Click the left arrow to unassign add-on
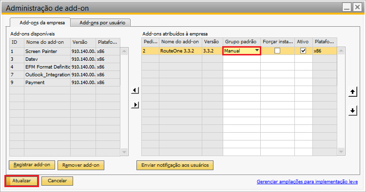The image size is (366, 192). coord(135,90)
